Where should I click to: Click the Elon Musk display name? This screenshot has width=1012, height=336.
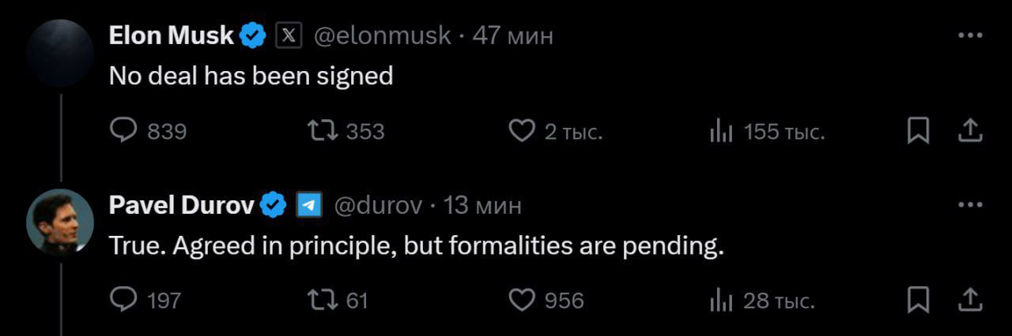coord(172,35)
